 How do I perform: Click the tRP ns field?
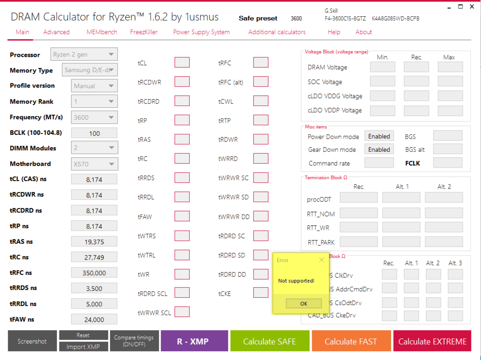[94, 226]
